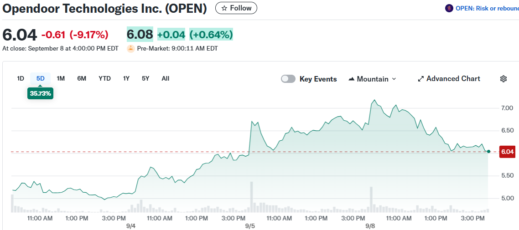Select the 5D time range tab

click(41, 79)
